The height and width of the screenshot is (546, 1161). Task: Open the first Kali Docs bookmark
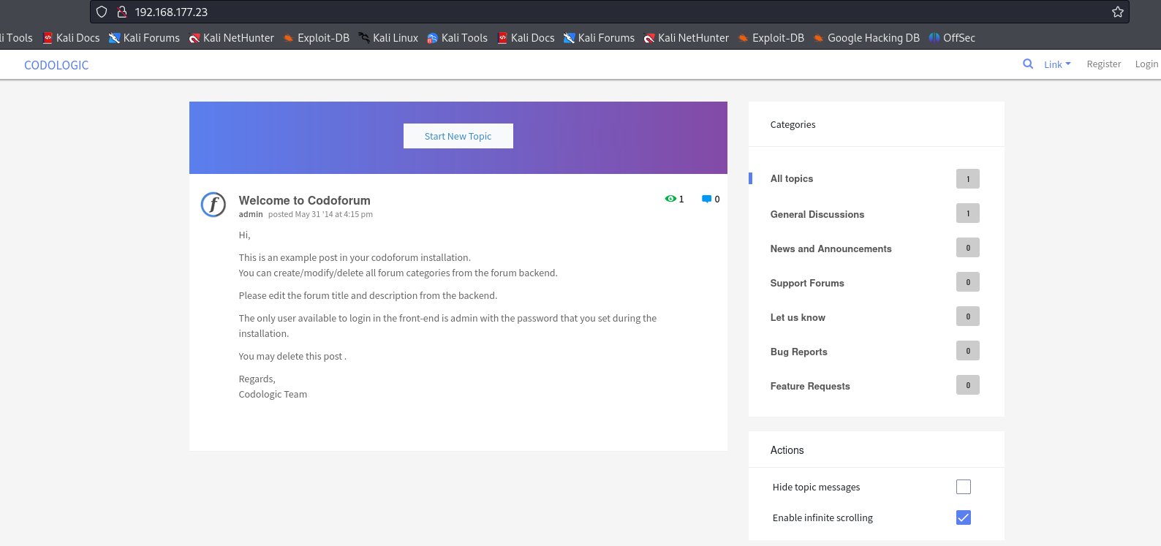(x=71, y=38)
